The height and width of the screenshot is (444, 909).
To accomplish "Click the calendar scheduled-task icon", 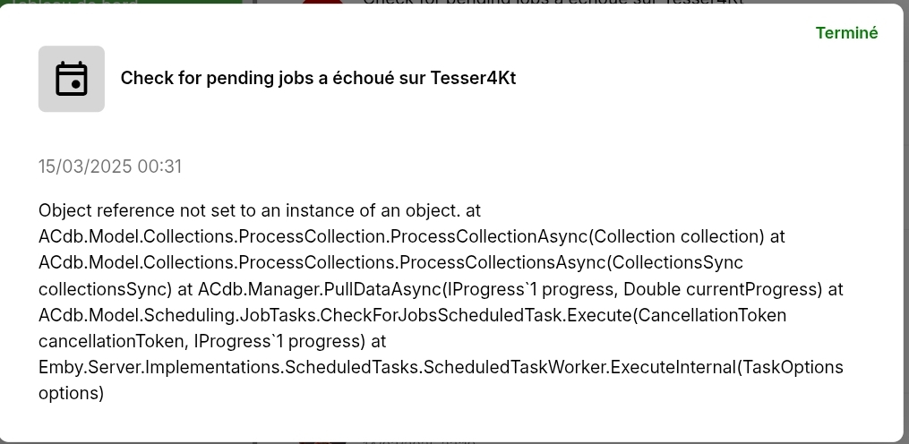I will tap(72, 79).
